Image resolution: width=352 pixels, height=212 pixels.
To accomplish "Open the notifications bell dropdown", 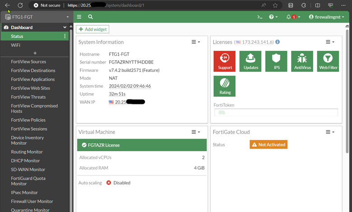I will pyautogui.click(x=293, y=17).
